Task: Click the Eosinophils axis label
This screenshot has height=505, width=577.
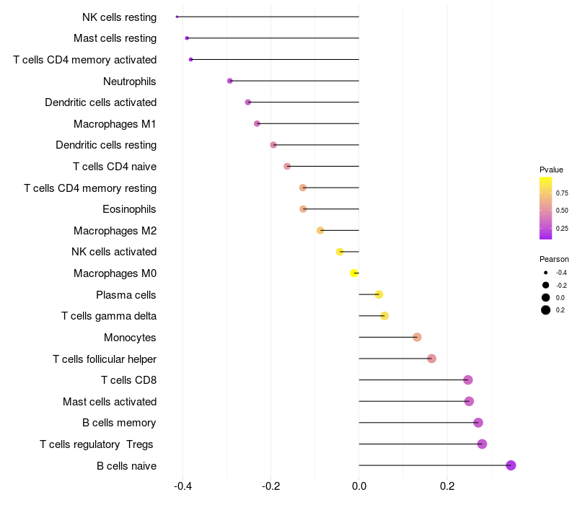Action: coord(130,209)
